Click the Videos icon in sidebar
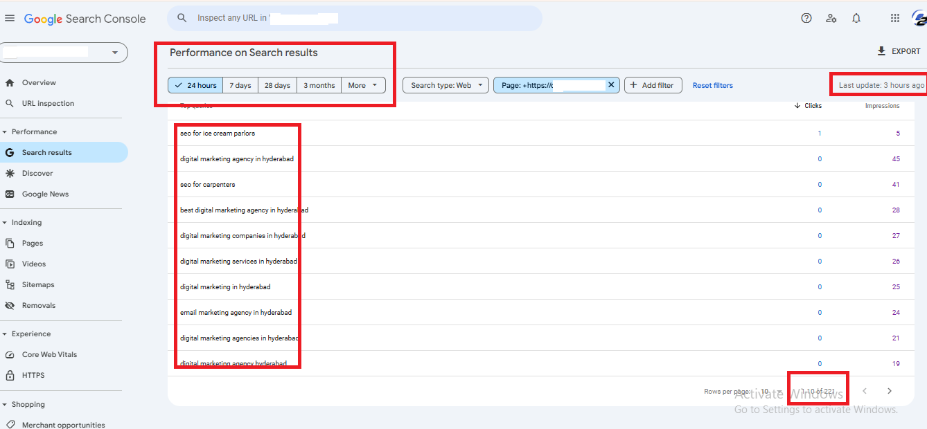The image size is (927, 429). point(10,264)
